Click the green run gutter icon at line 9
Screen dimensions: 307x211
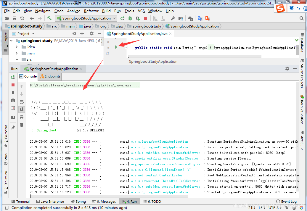point(116,47)
